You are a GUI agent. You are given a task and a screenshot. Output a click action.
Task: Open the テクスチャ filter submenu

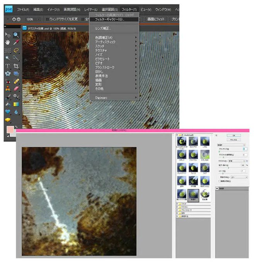point(114,50)
